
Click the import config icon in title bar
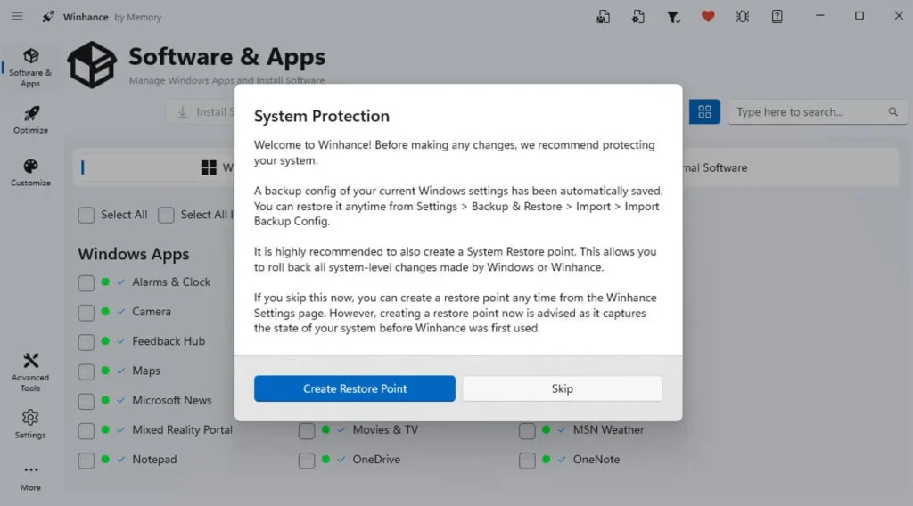pyautogui.click(x=638, y=17)
